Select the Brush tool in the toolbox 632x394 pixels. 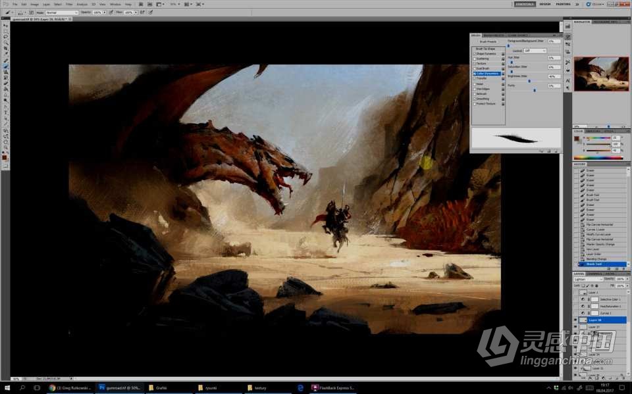6,66
